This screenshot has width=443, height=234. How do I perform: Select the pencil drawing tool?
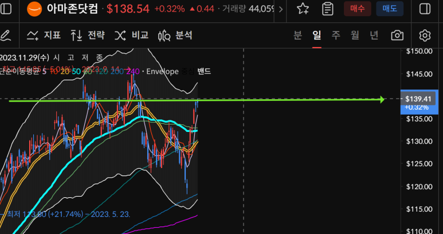point(6,36)
